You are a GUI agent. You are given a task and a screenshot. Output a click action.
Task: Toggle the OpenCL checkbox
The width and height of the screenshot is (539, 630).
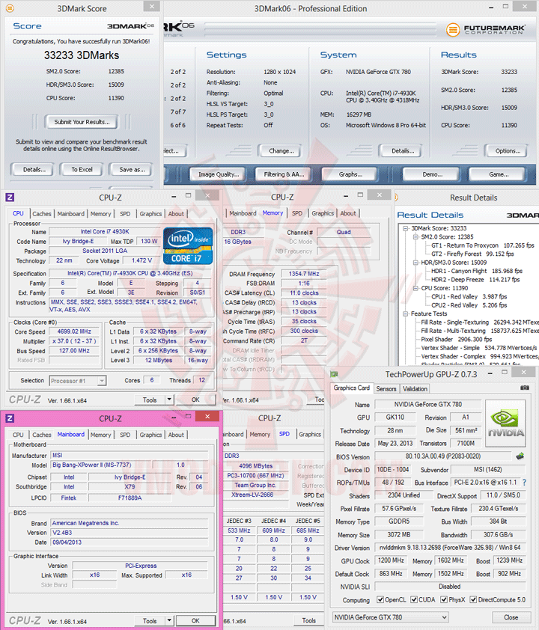380,599
